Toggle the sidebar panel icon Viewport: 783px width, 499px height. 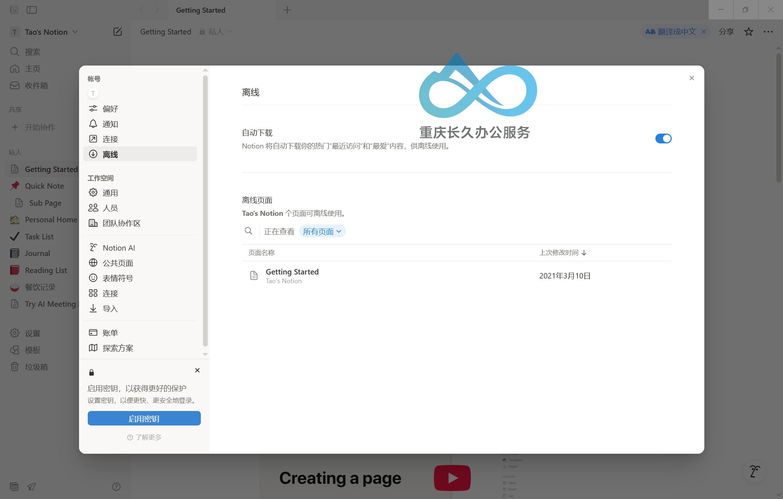32,10
